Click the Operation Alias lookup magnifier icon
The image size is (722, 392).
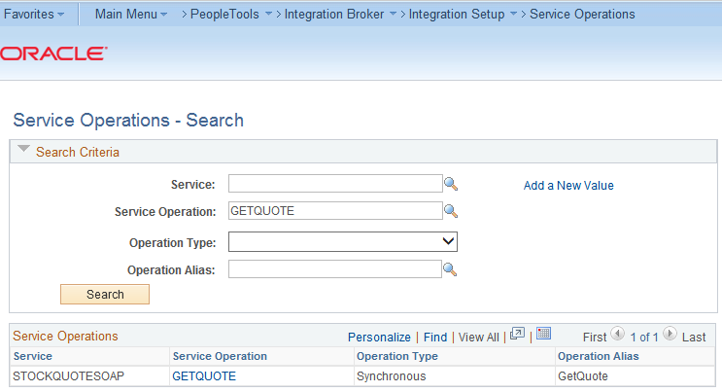click(x=451, y=270)
